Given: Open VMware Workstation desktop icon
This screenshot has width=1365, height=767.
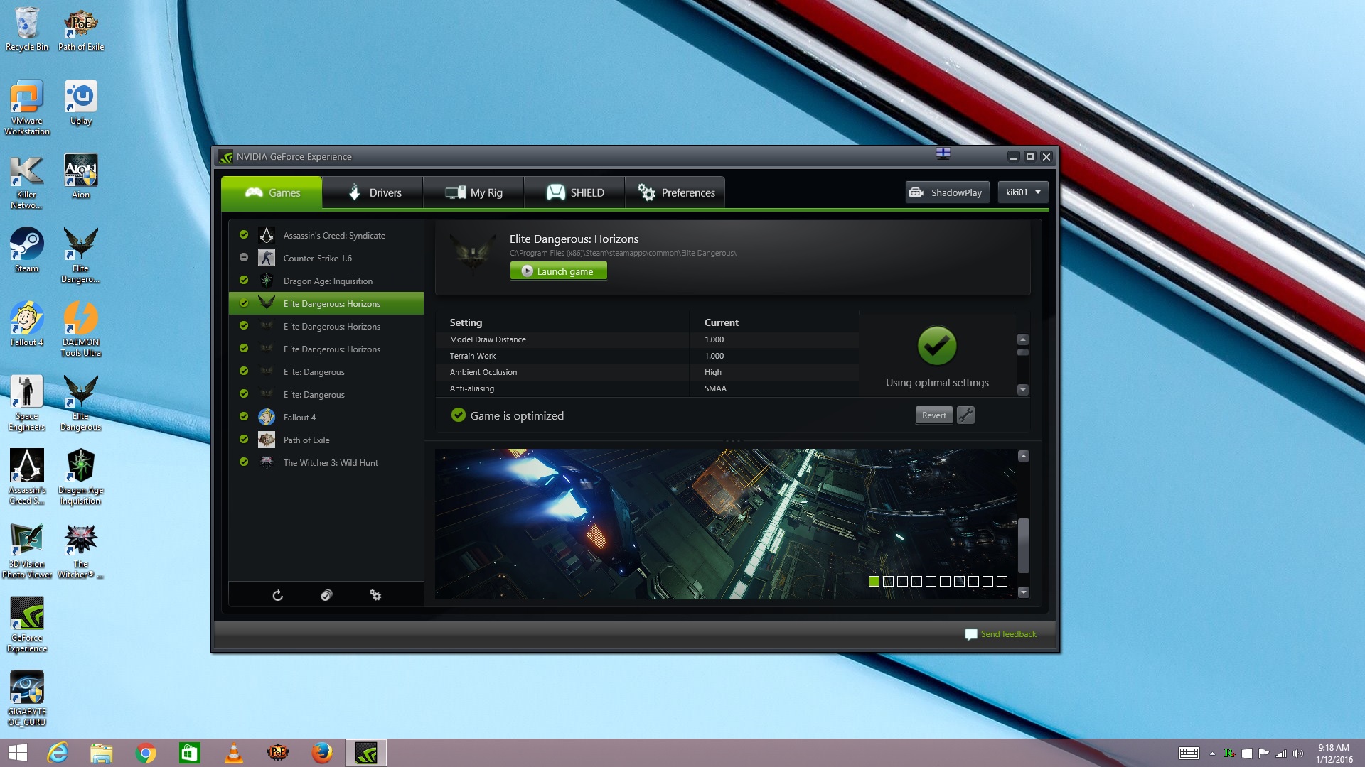Looking at the screenshot, I should coord(27,107).
